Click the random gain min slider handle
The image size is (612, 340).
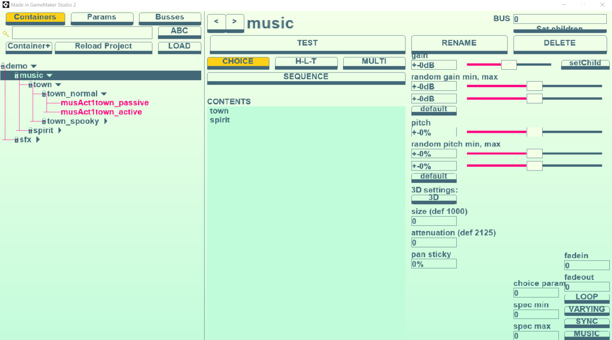535,86
